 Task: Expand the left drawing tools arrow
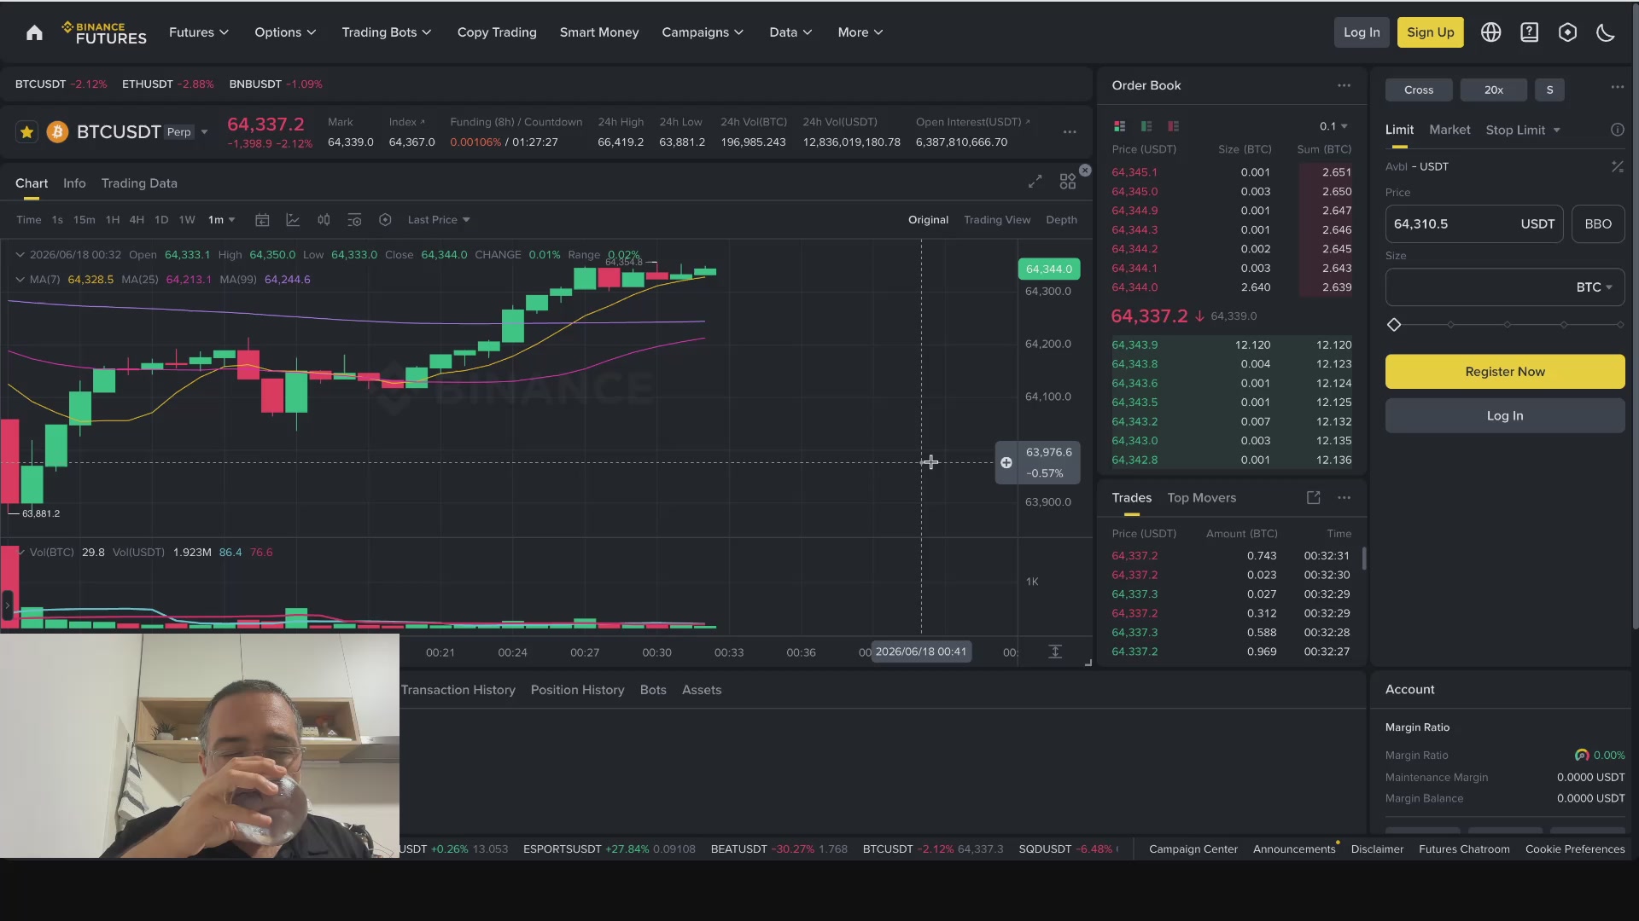[7, 605]
